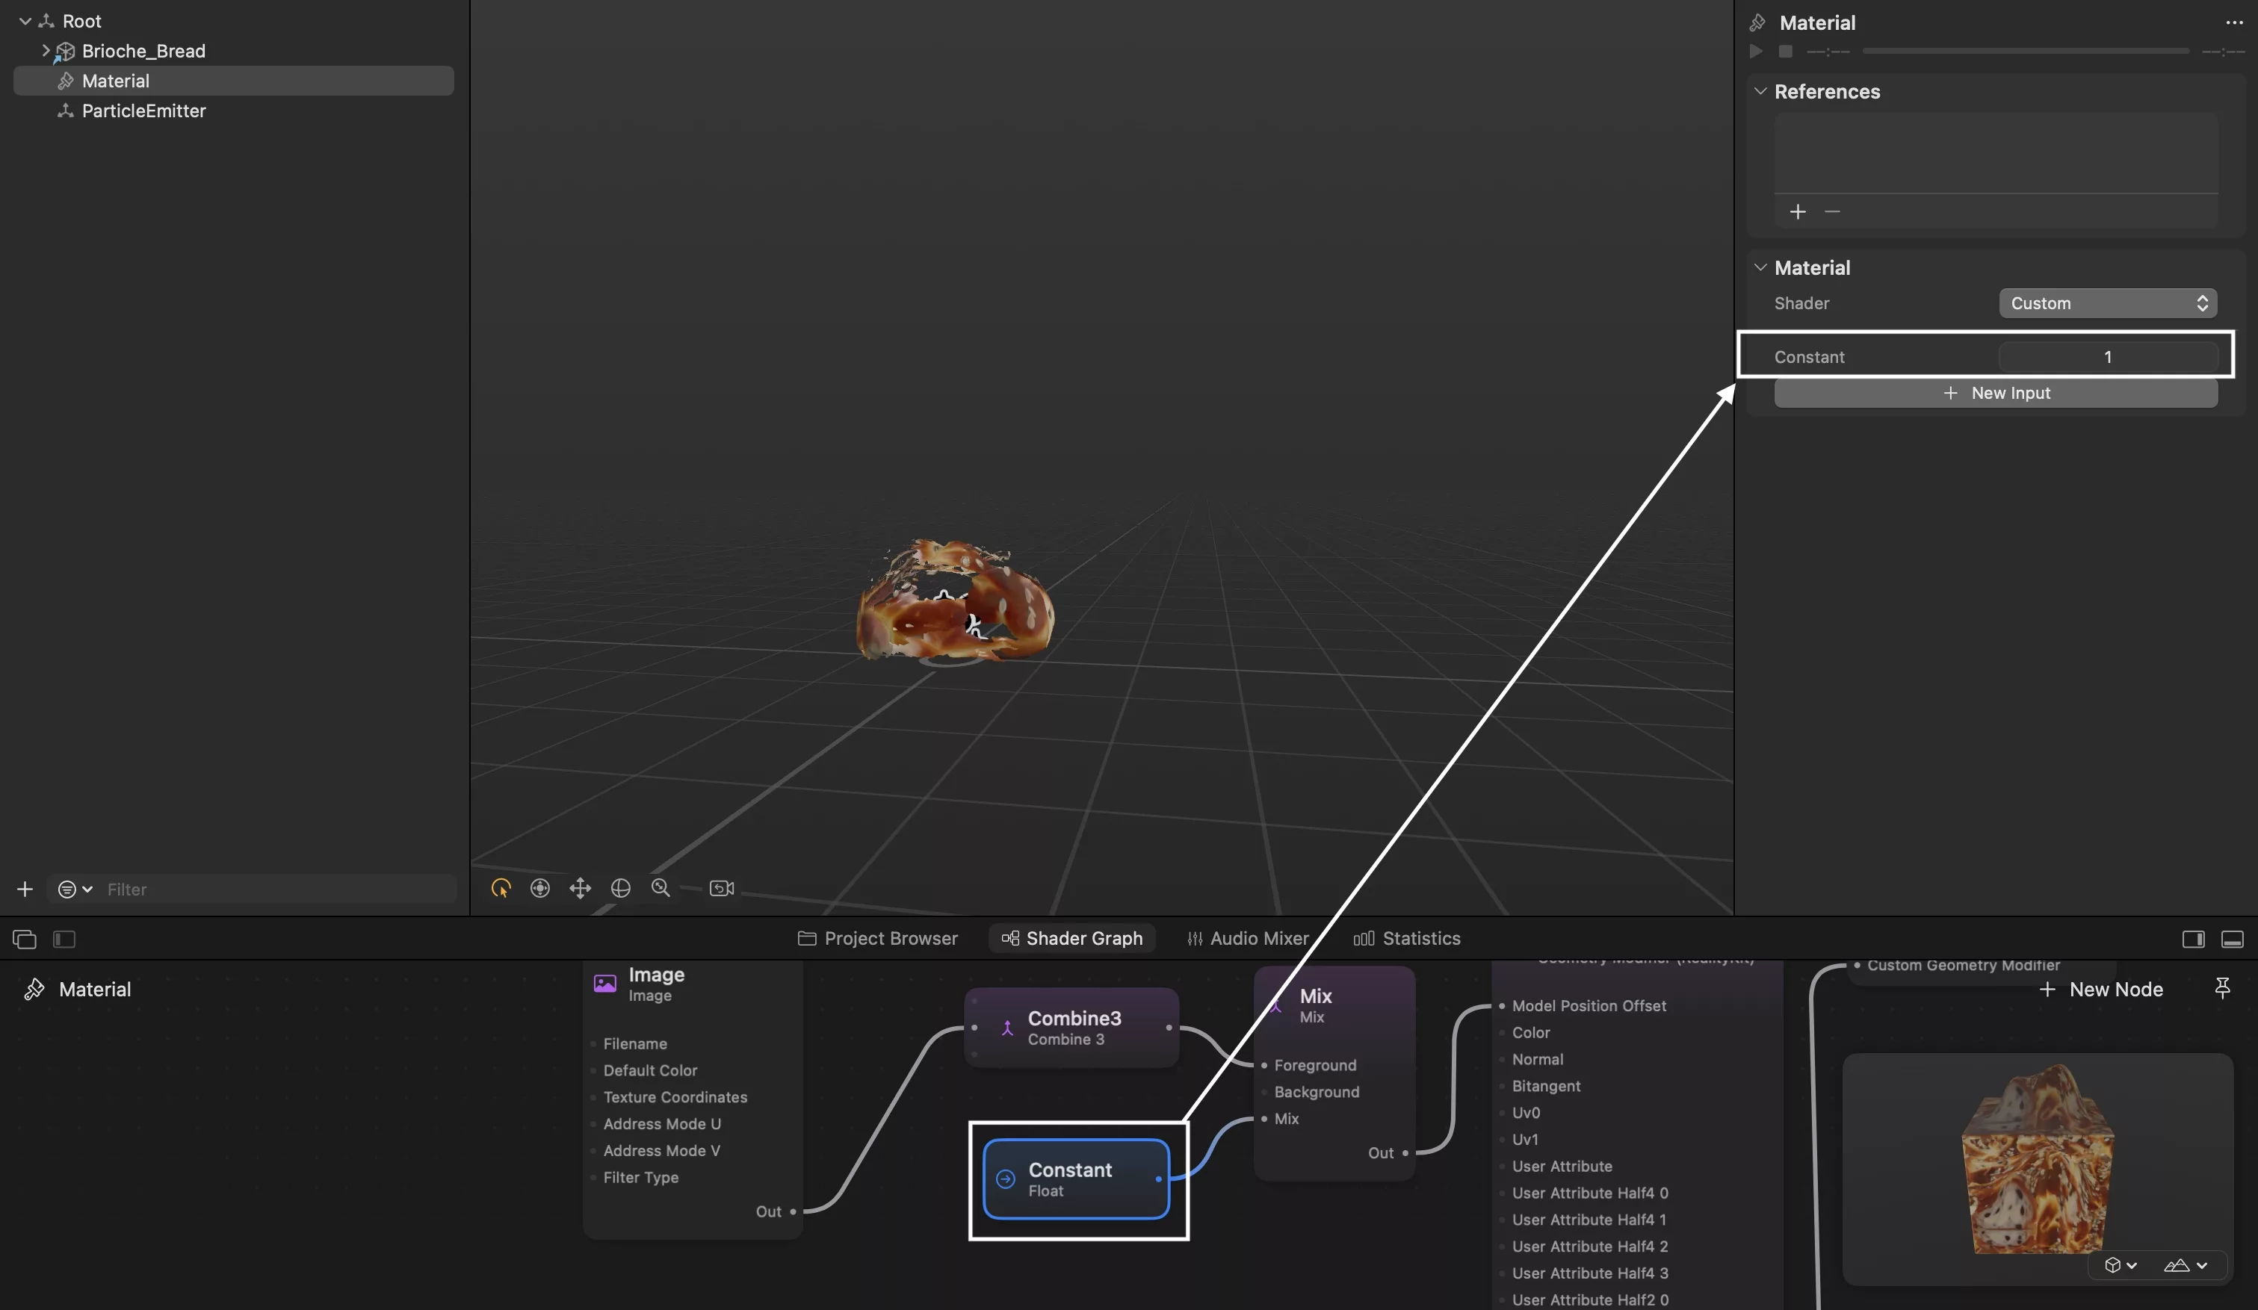Click the Constant node arrow icon
Viewport: 2258px width, 1310px height.
point(1006,1179)
